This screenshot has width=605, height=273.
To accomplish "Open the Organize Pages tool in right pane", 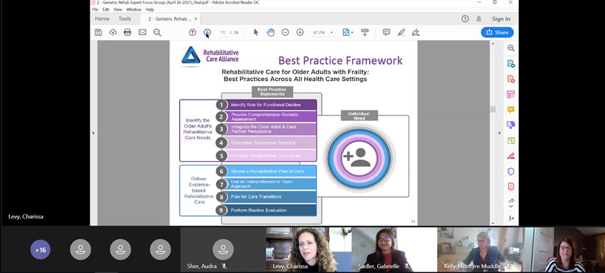I will [x=511, y=95].
